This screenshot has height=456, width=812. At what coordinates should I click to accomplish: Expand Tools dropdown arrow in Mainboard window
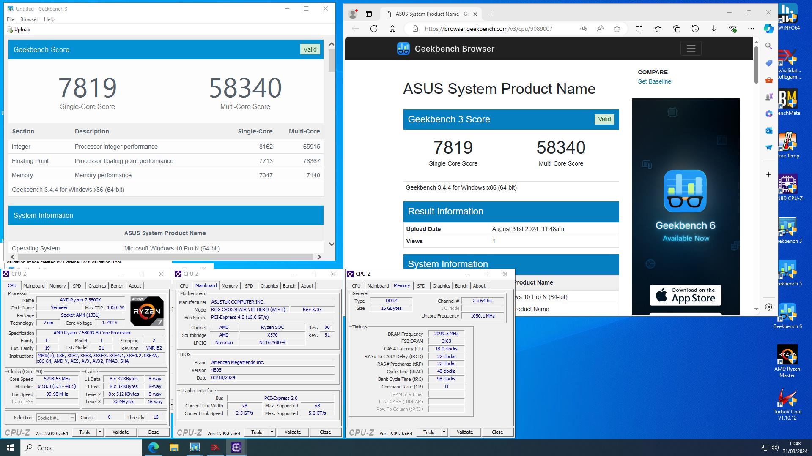[x=272, y=432]
